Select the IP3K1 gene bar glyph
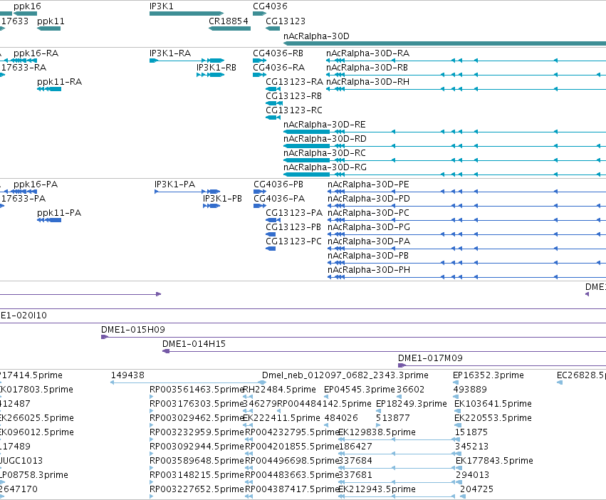Screen dimensions: 606x500 [187, 14]
